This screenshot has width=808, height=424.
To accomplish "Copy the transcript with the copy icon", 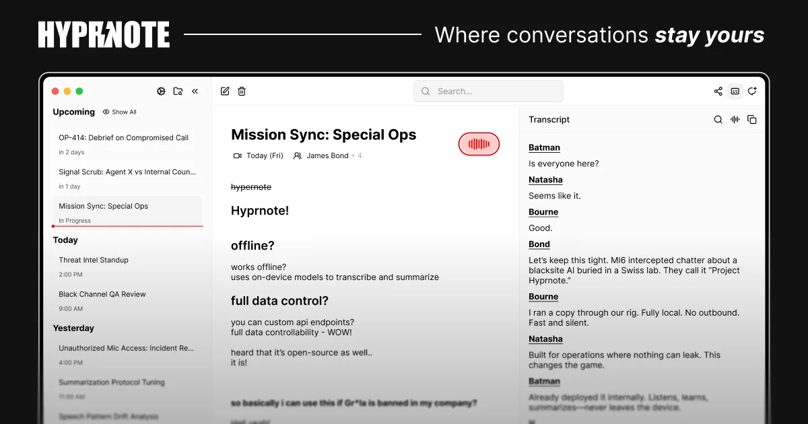I will [752, 120].
